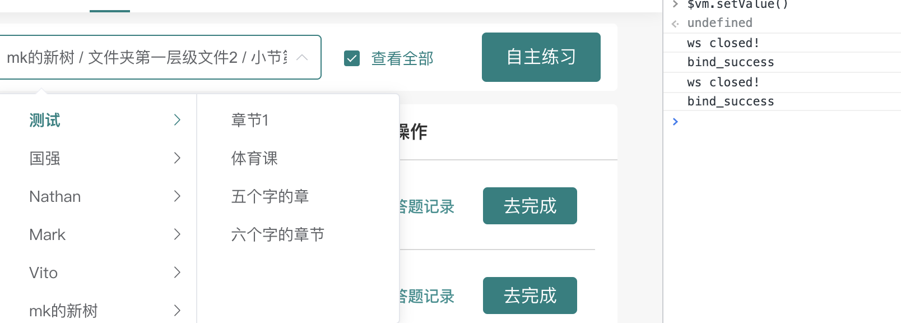Click the 自主练习 button

click(x=540, y=57)
